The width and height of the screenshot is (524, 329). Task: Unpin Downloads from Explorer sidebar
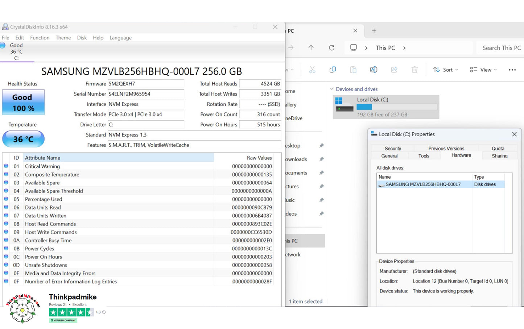point(321,159)
